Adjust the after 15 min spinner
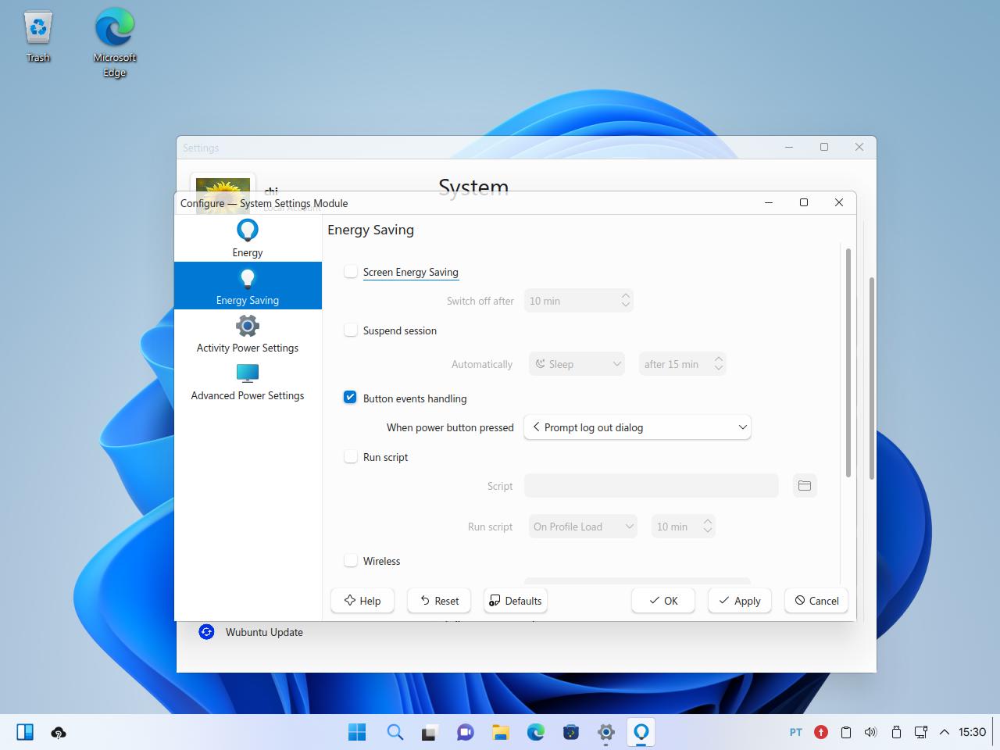The image size is (1000, 750). point(682,364)
